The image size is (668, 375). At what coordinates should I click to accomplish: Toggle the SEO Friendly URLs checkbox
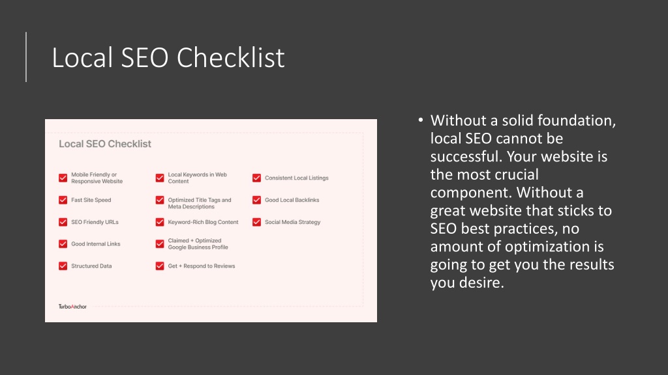(63, 222)
